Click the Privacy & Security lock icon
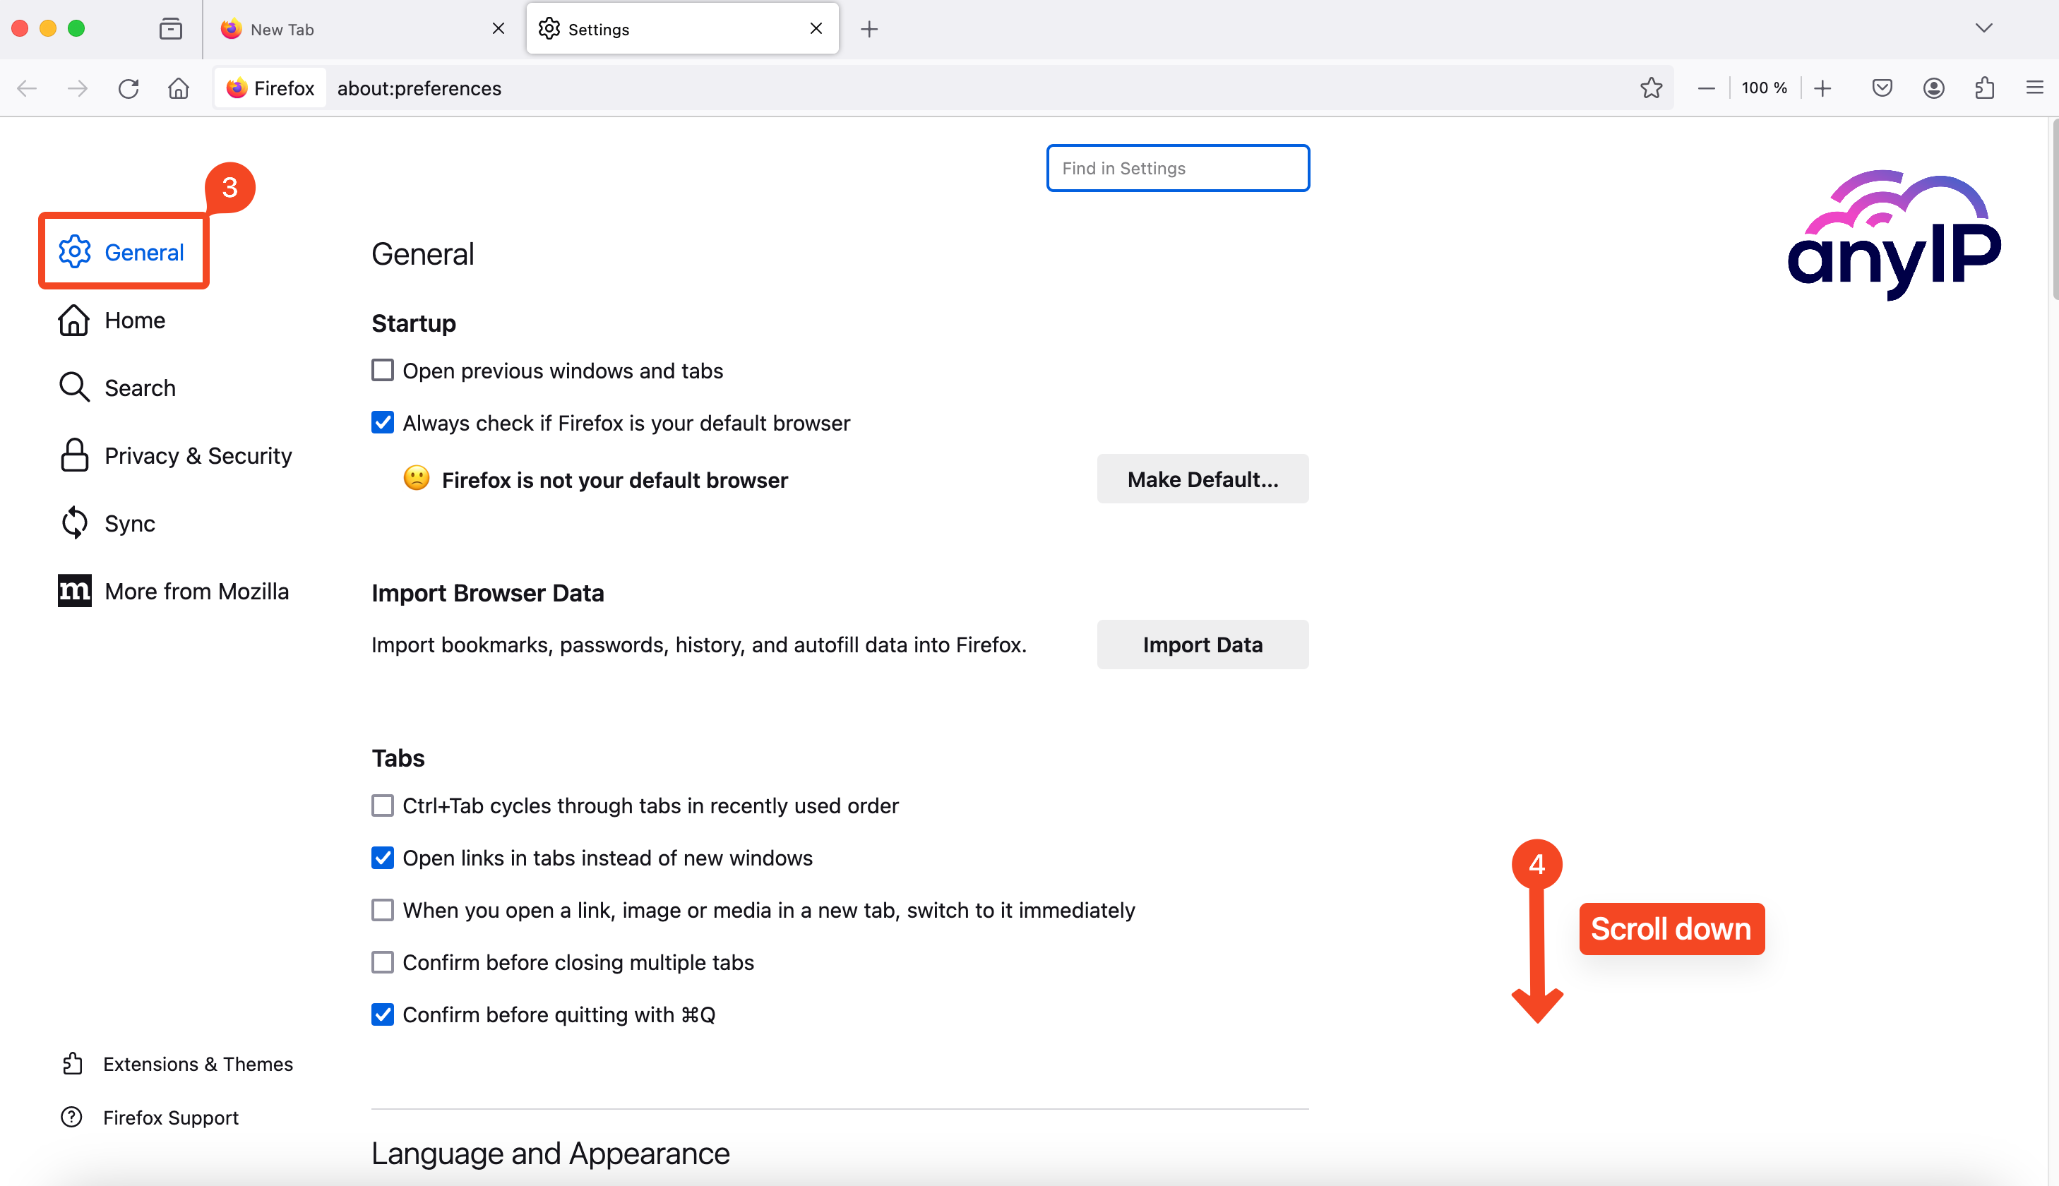2059x1186 pixels. coord(72,455)
